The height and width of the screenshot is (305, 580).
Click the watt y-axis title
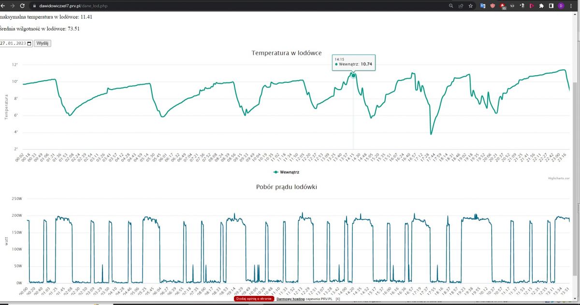(x=6, y=241)
